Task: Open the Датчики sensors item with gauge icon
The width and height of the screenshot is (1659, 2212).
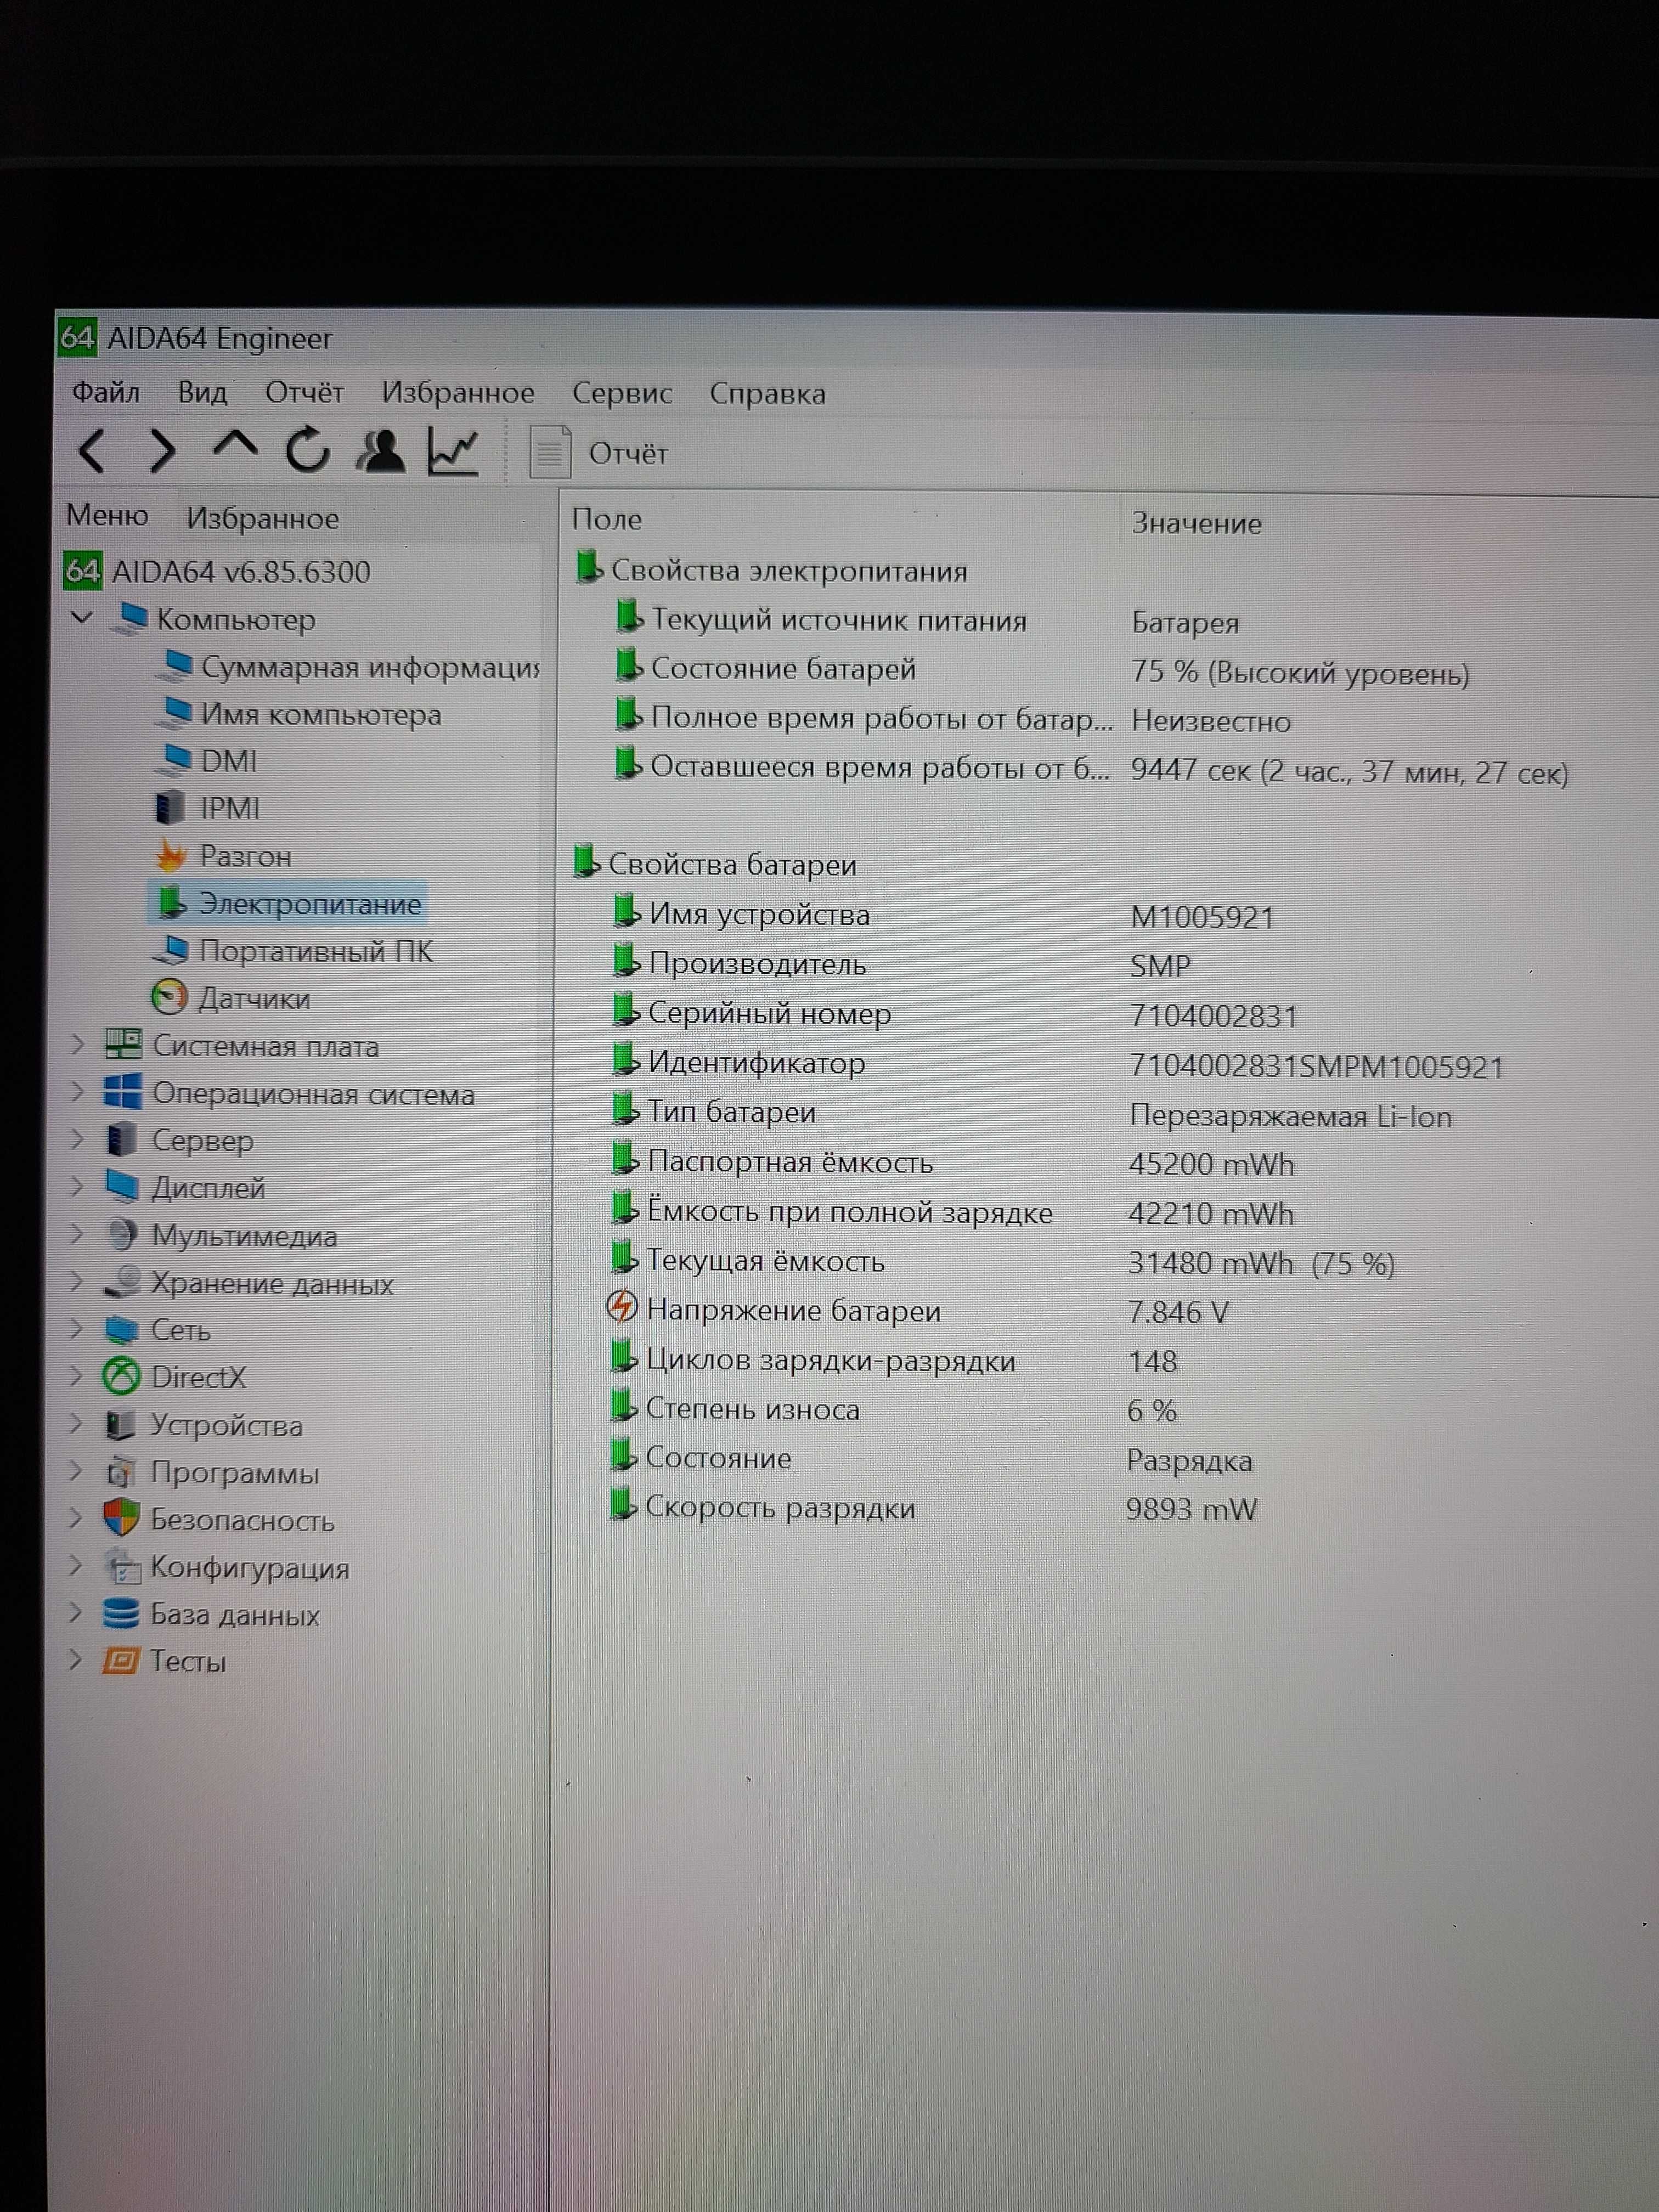Action: coord(231,998)
